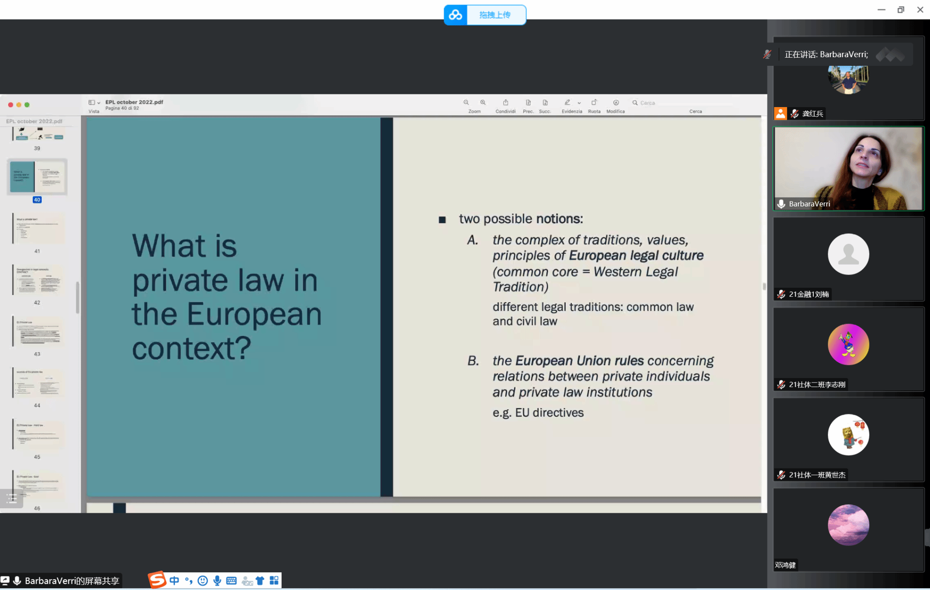Image resolution: width=930 pixels, height=590 pixels.
Task: Click the Zoom in magnifier icon
Action: click(483, 103)
